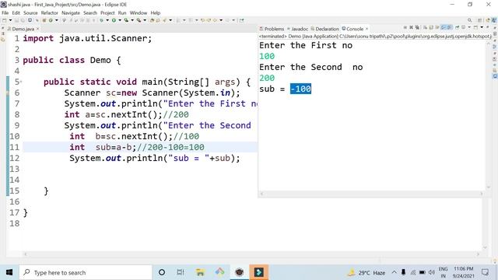Open the External Tools dropdown arrow

click(145, 20)
